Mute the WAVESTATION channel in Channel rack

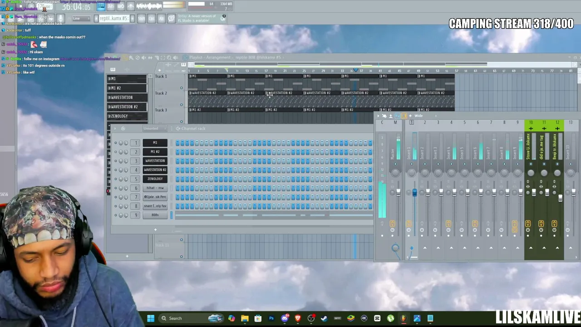click(116, 161)
